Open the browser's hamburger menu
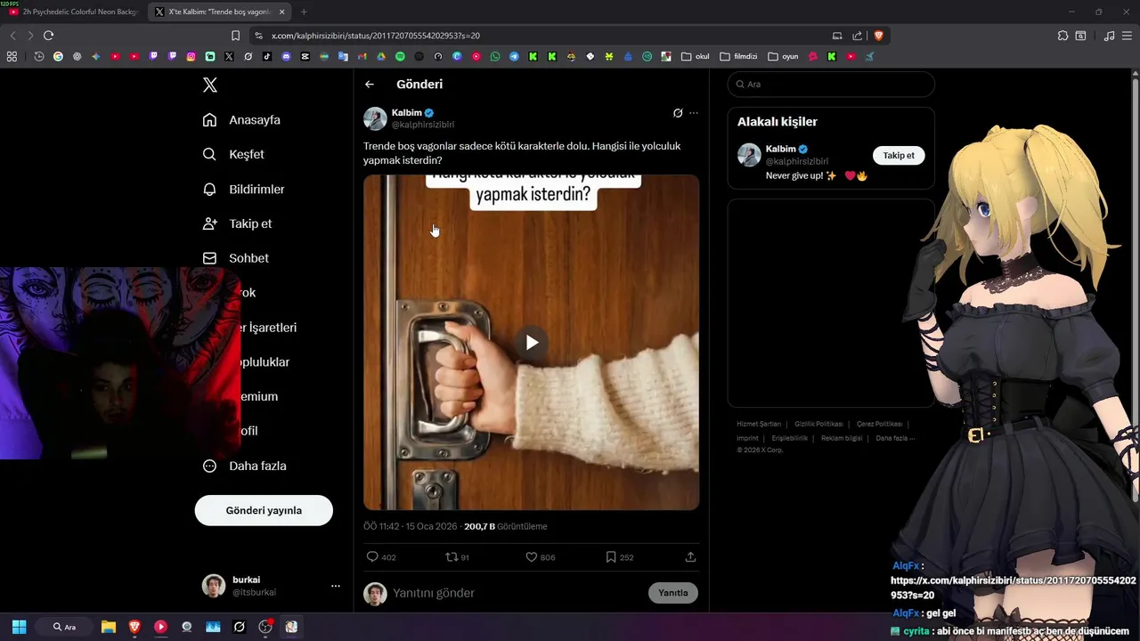 1128,36
